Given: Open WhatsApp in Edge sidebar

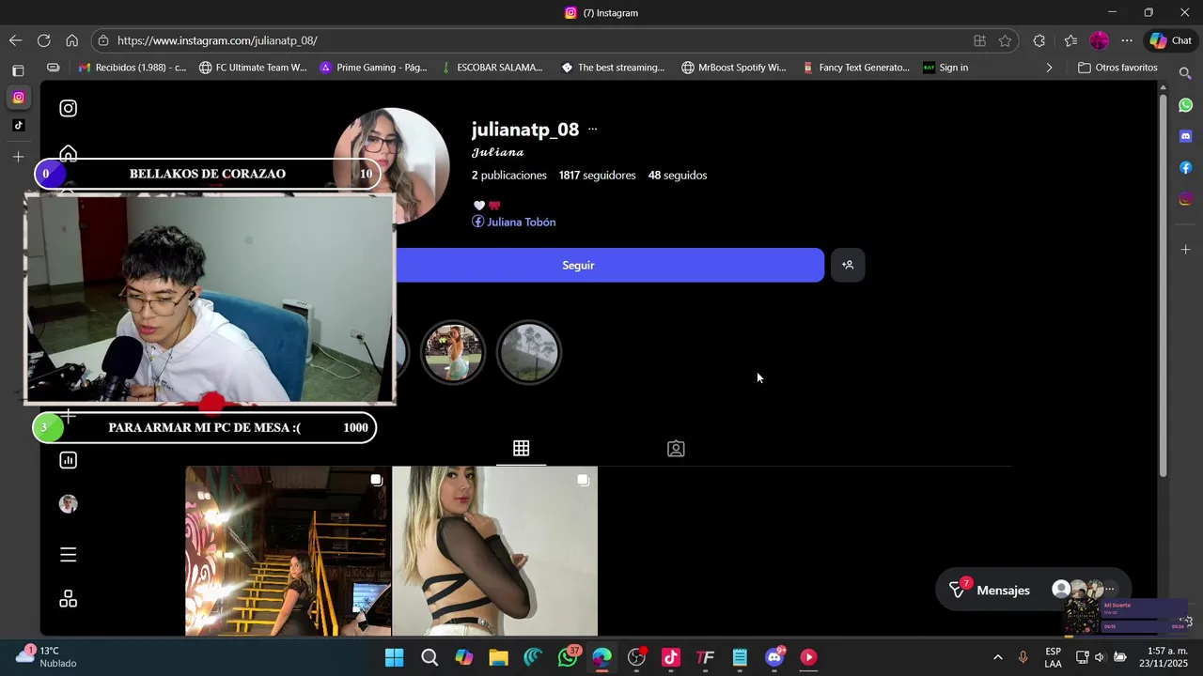Looking at the screenshot, I should pyautogui.click(x=1185, y=105).
